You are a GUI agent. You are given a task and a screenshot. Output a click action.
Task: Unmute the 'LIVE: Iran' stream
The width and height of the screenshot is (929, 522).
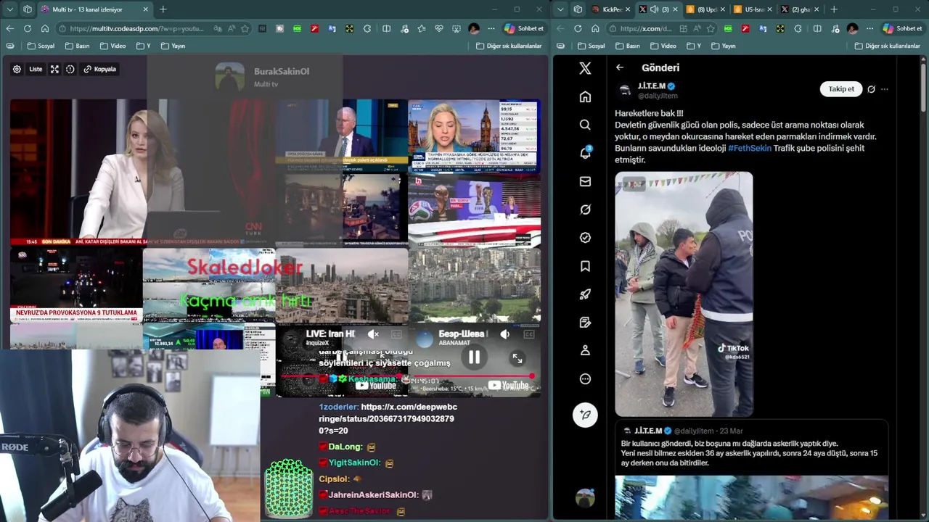[373, 334]
